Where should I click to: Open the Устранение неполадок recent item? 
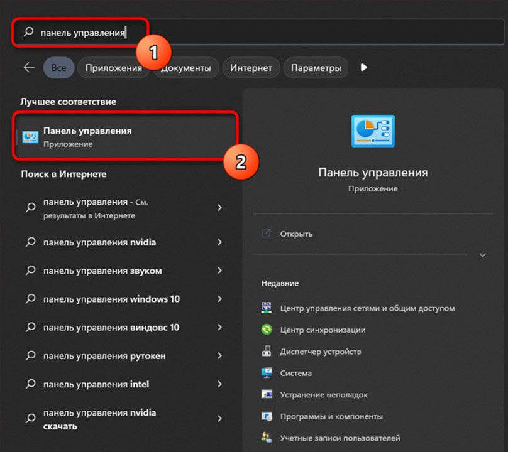[324, 395]
